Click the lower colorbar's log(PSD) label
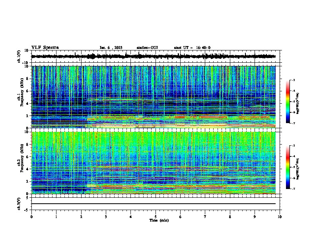The width and height of the screenshot is (315, 243). (298, 169)
